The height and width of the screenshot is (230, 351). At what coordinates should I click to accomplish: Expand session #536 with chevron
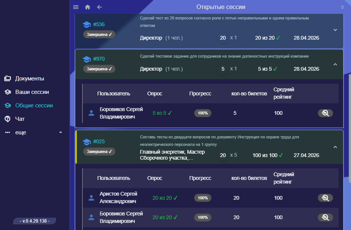pyautogui.click(x=335, y=30)
